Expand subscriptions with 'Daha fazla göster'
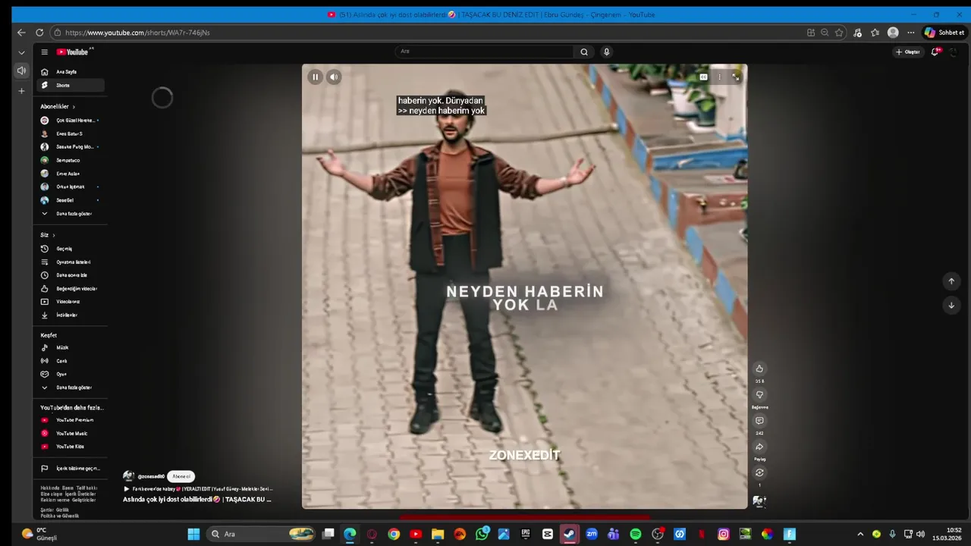 (x=69, y=214)
